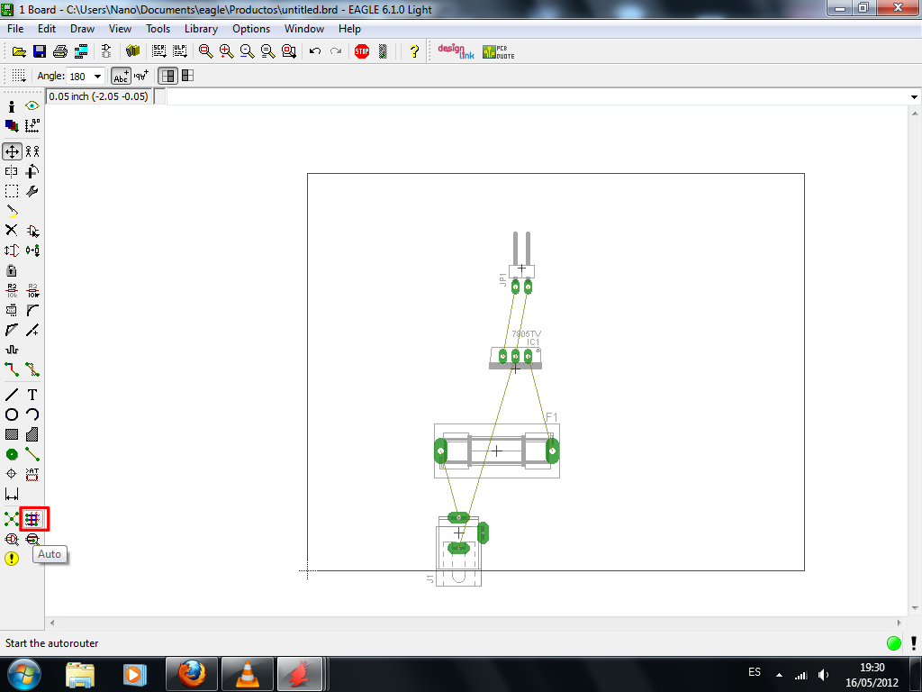
Task: Select the Polygon tool
Action: pos(32,435)
